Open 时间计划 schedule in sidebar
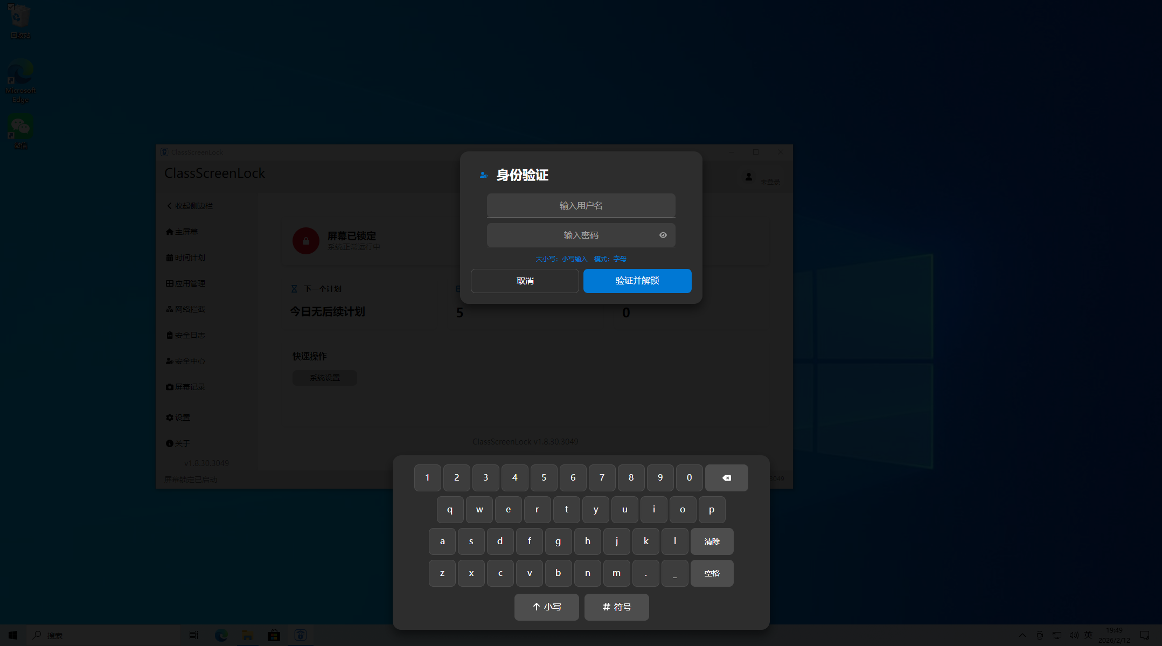Screen dimensions: 1162x646 (x=185, y=258)
